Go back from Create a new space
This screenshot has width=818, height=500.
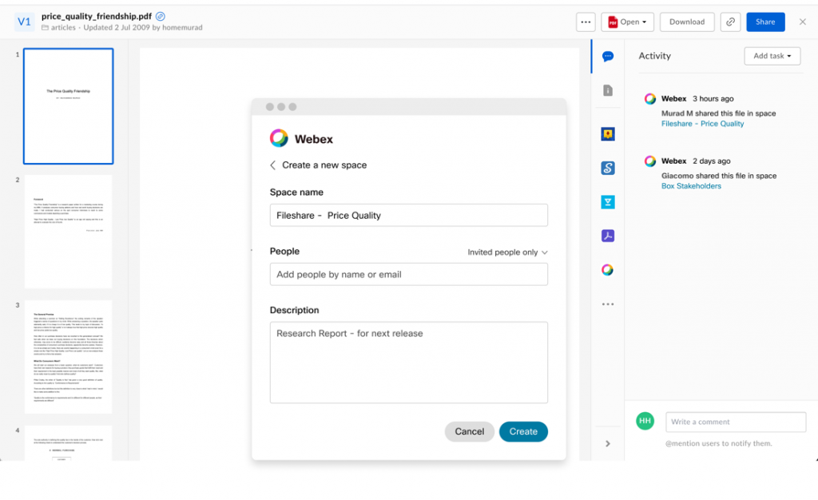coord(272,165)
